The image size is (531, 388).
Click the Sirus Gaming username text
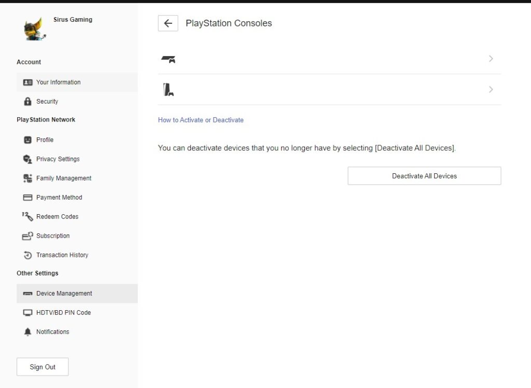click(73, 20)
